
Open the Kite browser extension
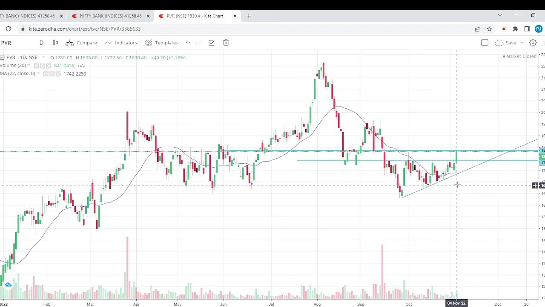[x=504, y=29]
